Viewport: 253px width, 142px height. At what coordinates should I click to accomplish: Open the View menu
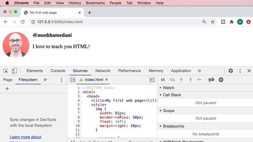pos(60,3)
